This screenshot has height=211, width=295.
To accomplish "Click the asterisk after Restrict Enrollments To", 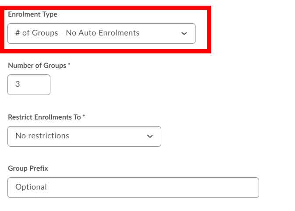I will pyautogui.click(x=84, y=117).
